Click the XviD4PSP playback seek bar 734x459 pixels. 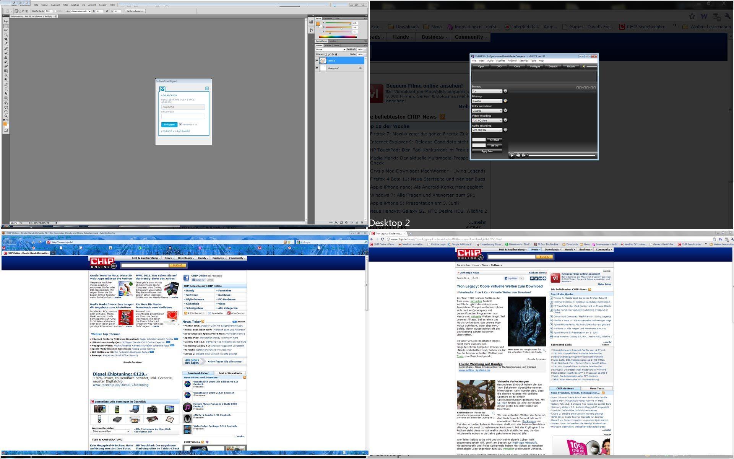click(x=562, y=155)
